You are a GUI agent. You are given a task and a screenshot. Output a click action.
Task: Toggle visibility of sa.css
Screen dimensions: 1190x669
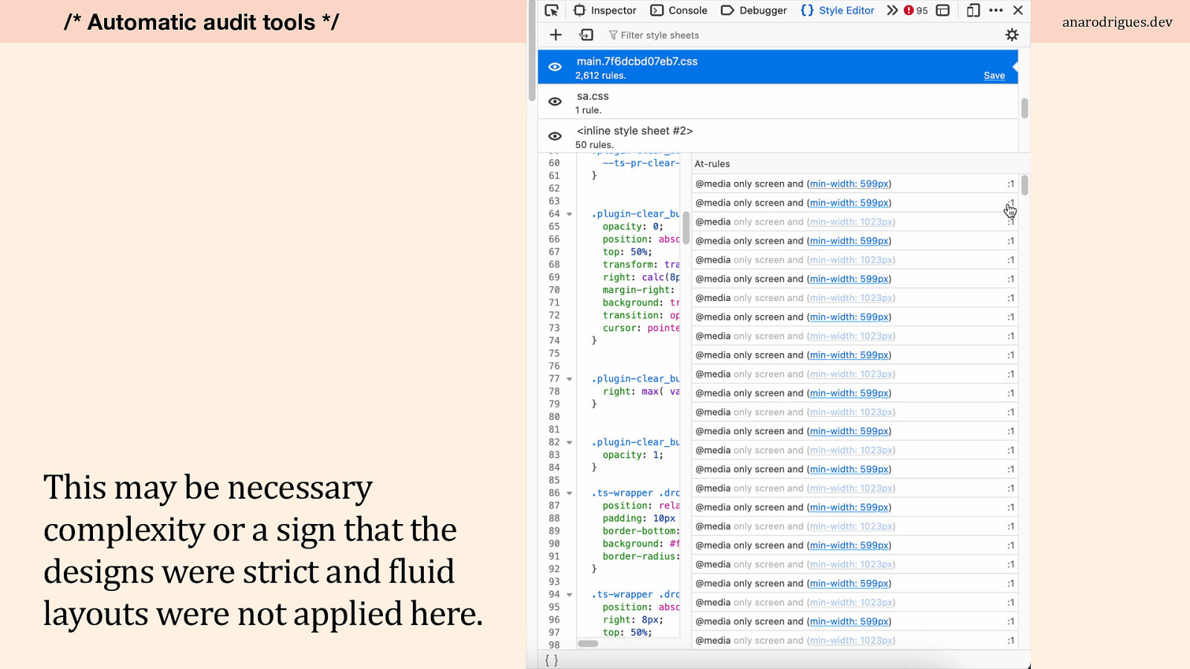(x=555, y=102)
